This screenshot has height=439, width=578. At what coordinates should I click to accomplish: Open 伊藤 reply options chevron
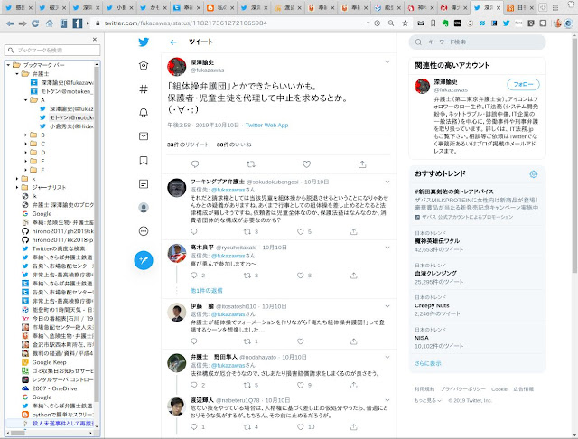tap(387, 306)
